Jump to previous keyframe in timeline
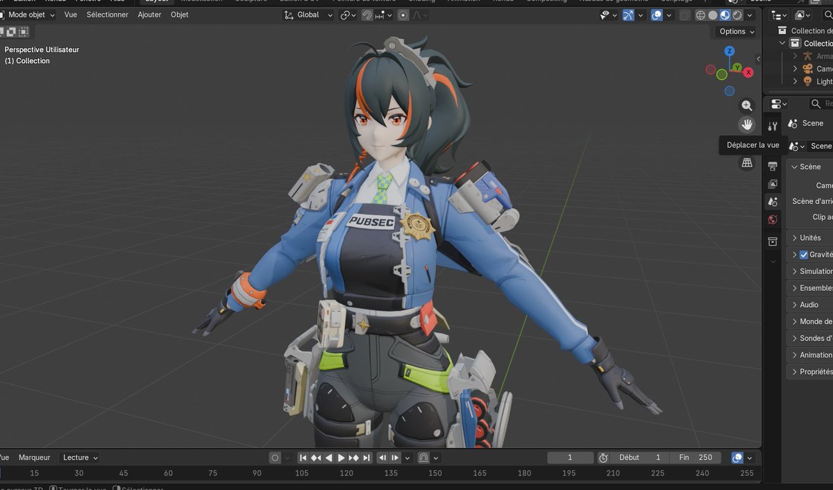The width and height of the screenshot is (833, 490). pos(316,458)
